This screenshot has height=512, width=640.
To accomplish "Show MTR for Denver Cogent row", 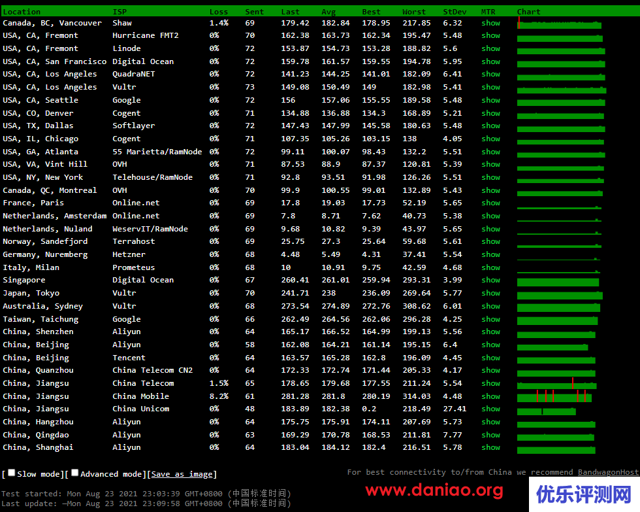I will pyautogui.click(x=490, y=113).
